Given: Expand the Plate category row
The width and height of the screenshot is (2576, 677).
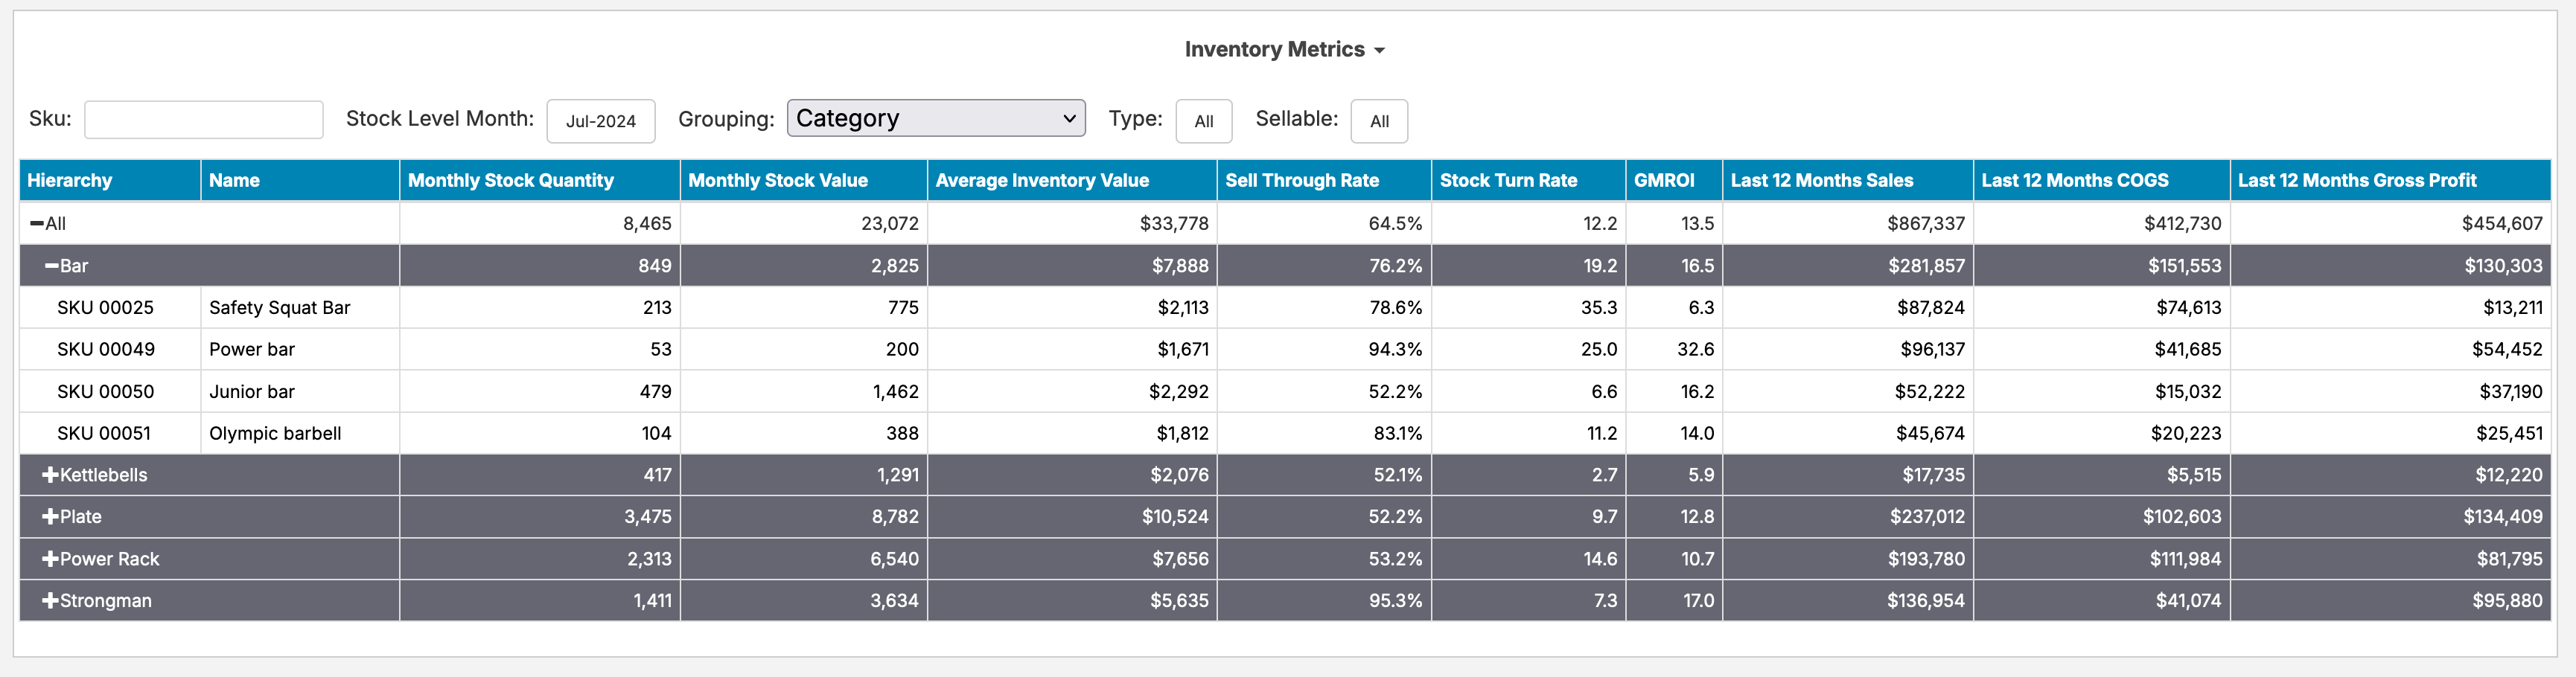Looking at the screenshot, I should [50, 517].
